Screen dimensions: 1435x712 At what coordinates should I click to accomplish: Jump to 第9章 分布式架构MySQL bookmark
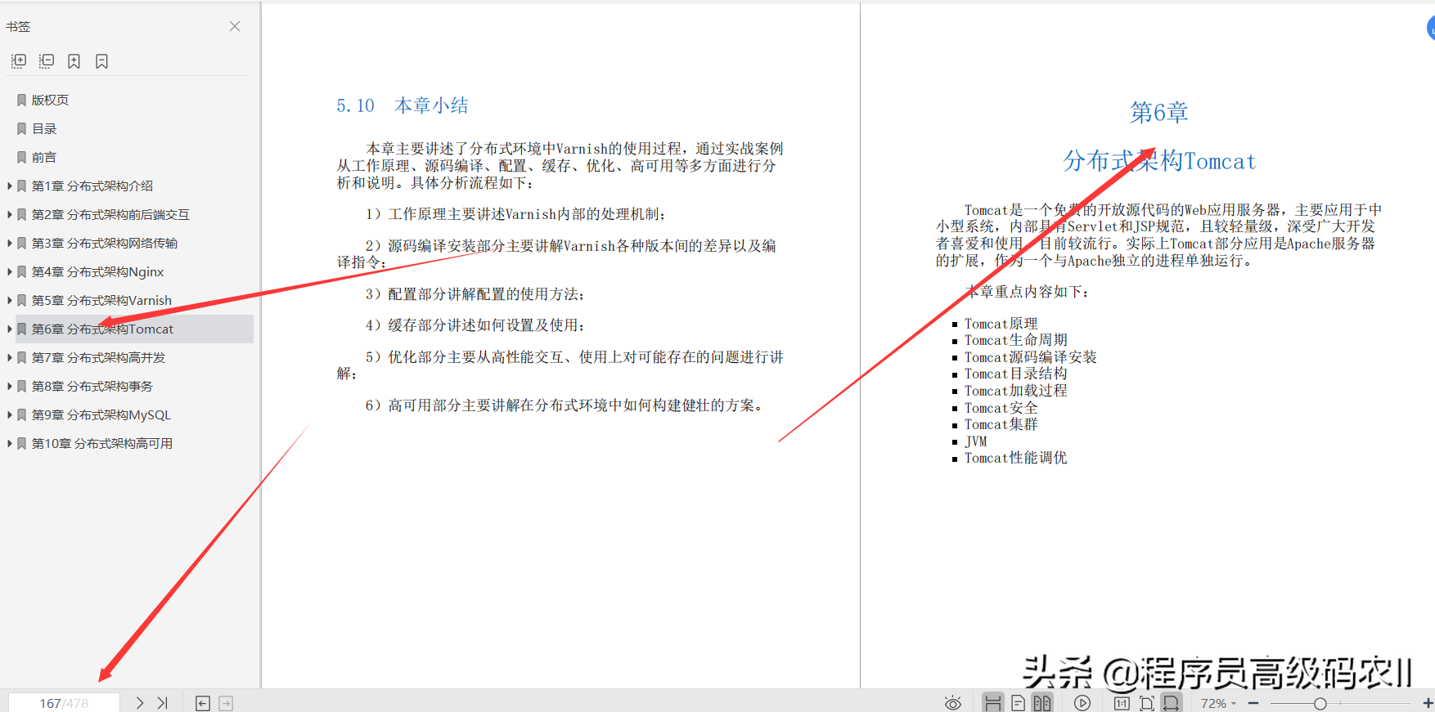click(101, 414)
